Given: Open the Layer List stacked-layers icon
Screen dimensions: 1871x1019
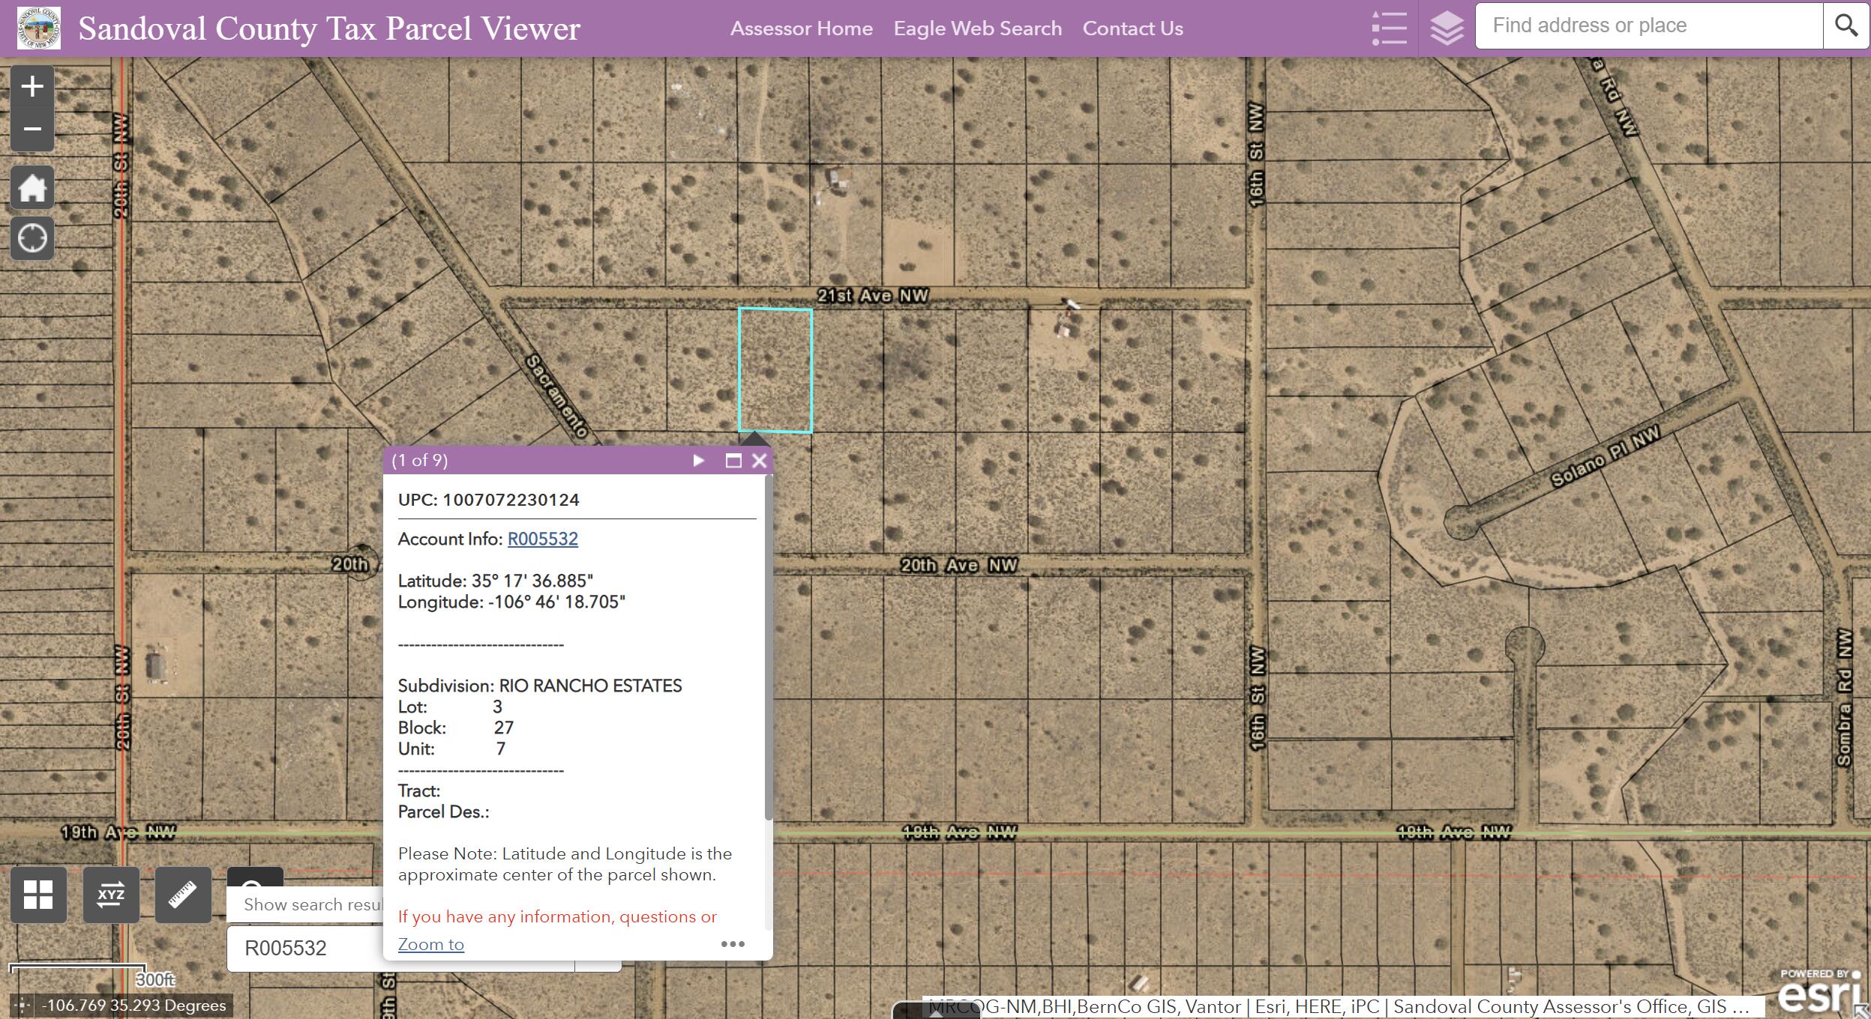Looking at the screenshot, I should click(1447, 28).
